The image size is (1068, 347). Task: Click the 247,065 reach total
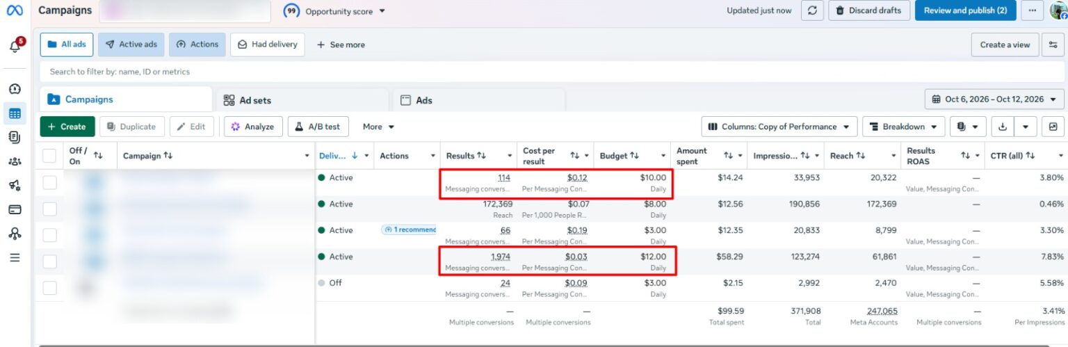coord(882,311)
